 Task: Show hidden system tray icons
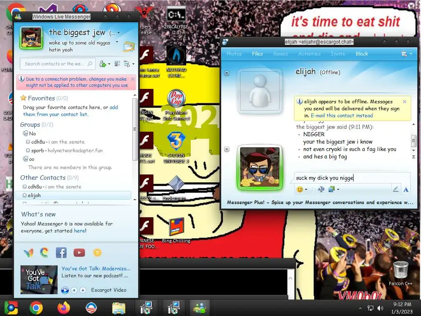pyautogui.click(x=360, y=308)
